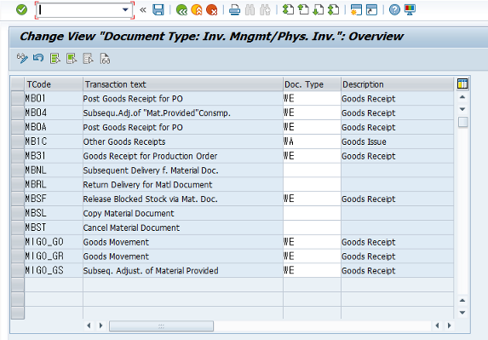Click the Description column header
This screenshot has width=488, height=340.
[397, 84]
